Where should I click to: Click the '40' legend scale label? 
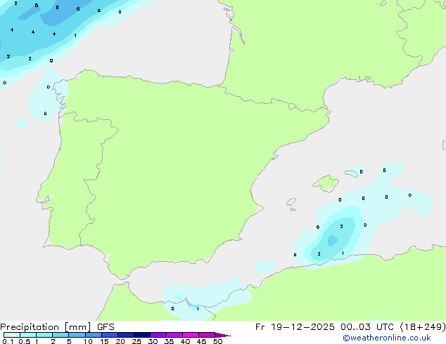[185, 341]
